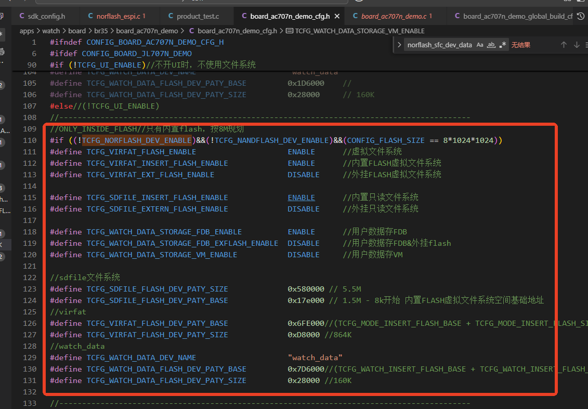This screenshot has width=588, height=409.
Task: Open the board_ac707n_demo breadcrumb dropdown
Action: click(x=147, y=31)
